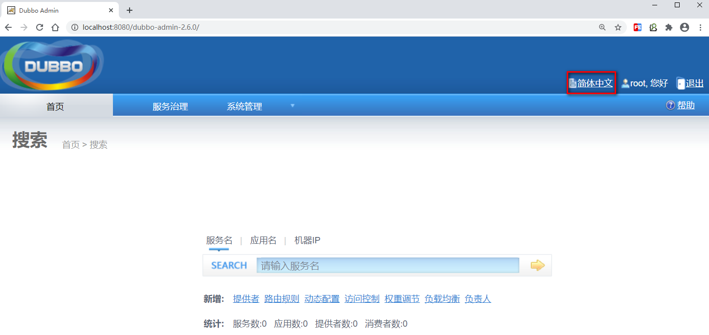Click the 首页 breadcrumb link
The width and height of the screenshot is (709, 335).
(71, 145)
